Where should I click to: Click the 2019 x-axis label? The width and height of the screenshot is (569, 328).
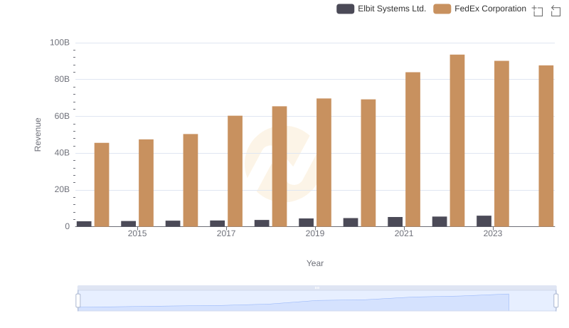pyautogui.click(x=315, y=233)
